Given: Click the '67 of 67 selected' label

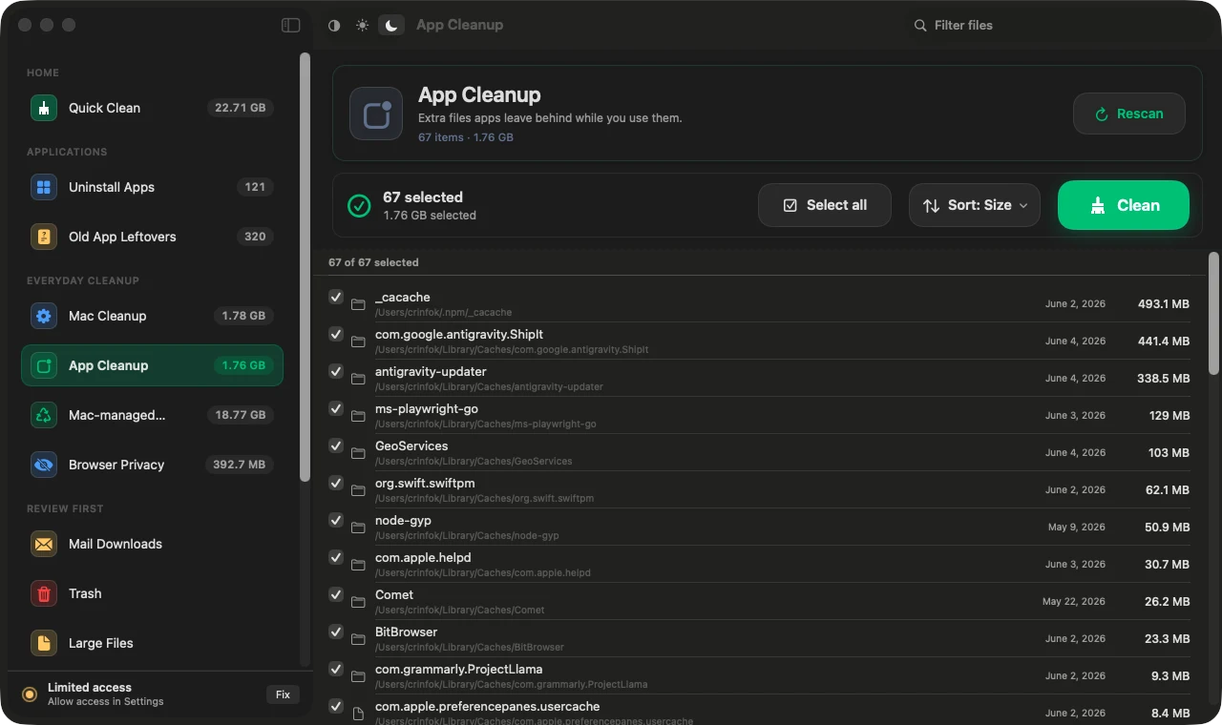Looking at the screenshot, I should [373, 262].
